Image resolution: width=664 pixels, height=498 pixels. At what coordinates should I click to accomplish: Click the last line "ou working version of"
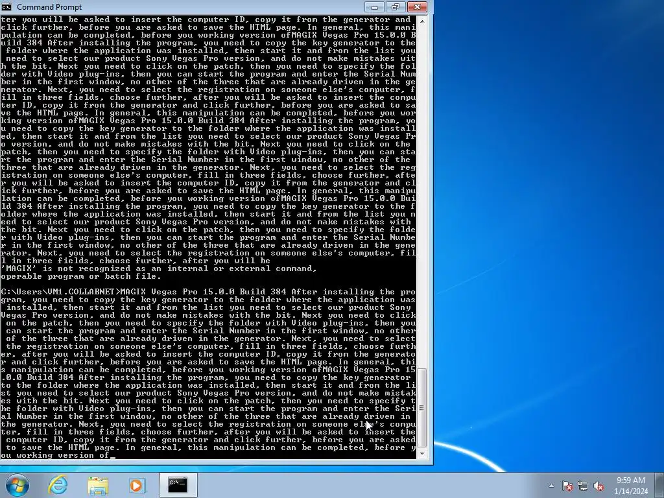[x=55, y=455]
